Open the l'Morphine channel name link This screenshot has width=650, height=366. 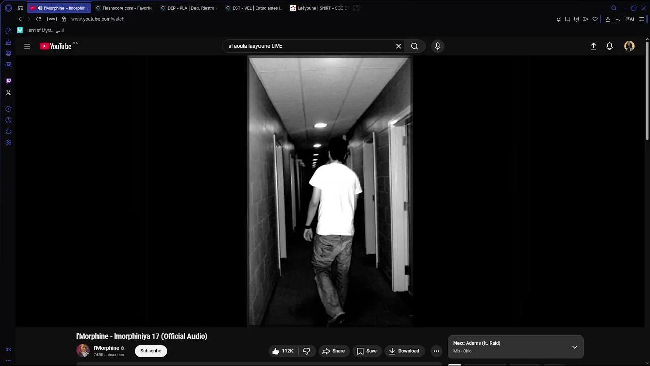(x=107, y=348)
